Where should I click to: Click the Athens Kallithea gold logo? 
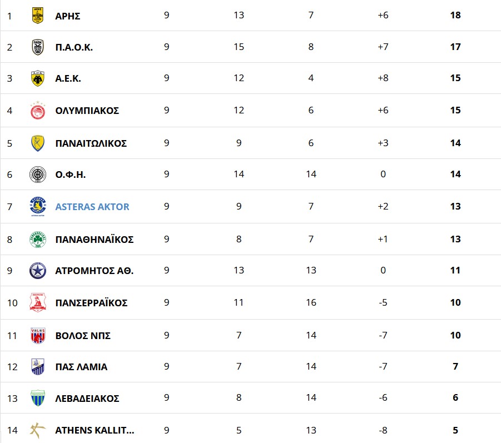38,430
